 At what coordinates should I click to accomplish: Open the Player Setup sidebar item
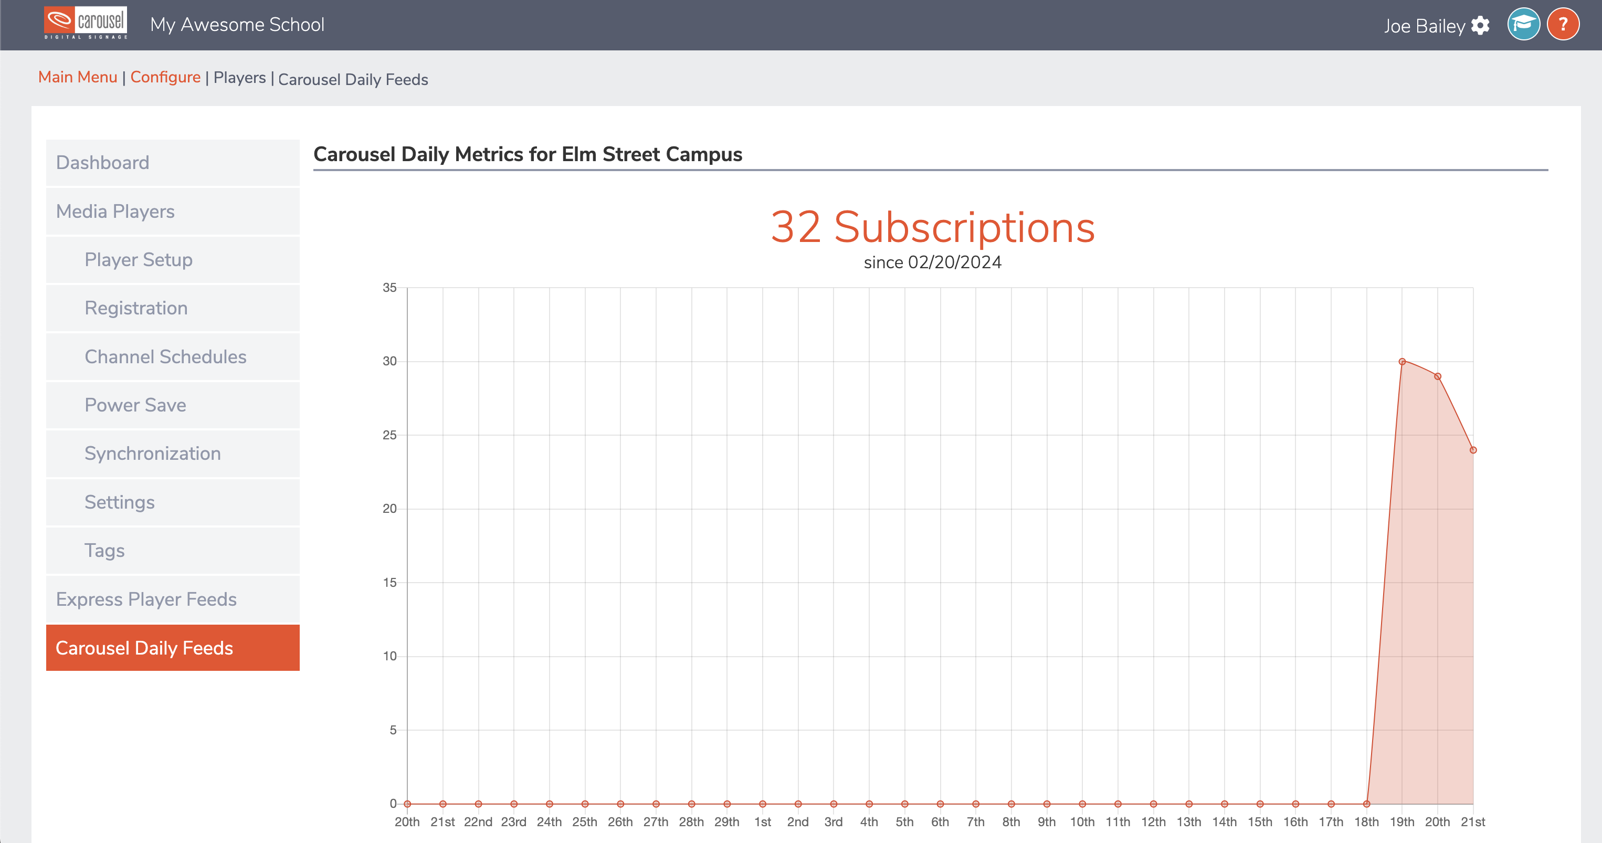[x=173, y=260]
